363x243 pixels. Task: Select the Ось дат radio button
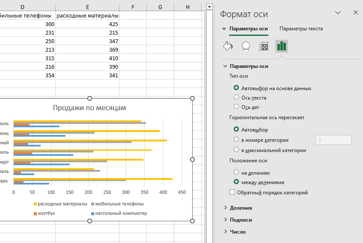pos(236,107)
